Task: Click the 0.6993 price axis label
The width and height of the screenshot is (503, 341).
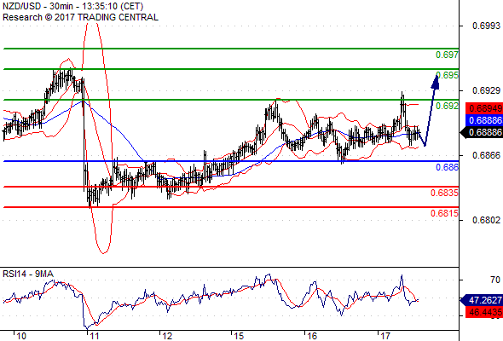Action: pyautogui.click(x=486, y=26)
